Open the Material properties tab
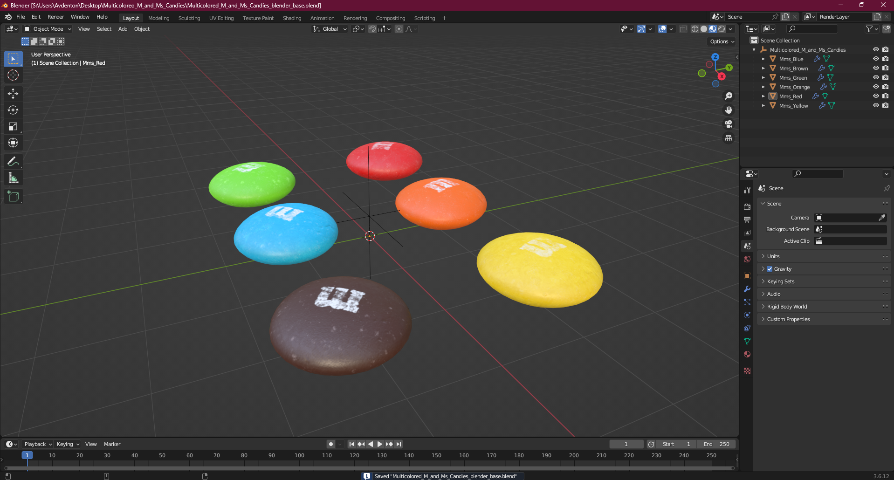Viewport: 894px width, 480px height. coord(747,354)
